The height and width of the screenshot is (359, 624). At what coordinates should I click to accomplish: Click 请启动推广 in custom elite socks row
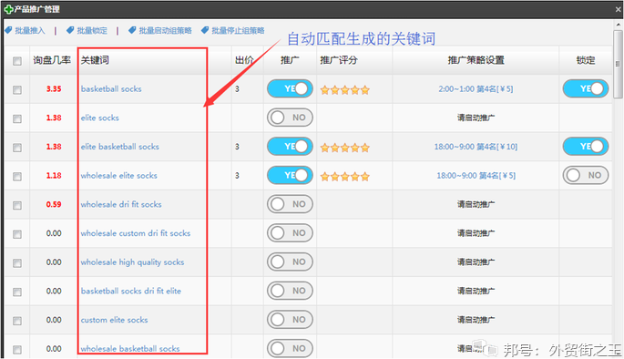[x=476, y=320]
